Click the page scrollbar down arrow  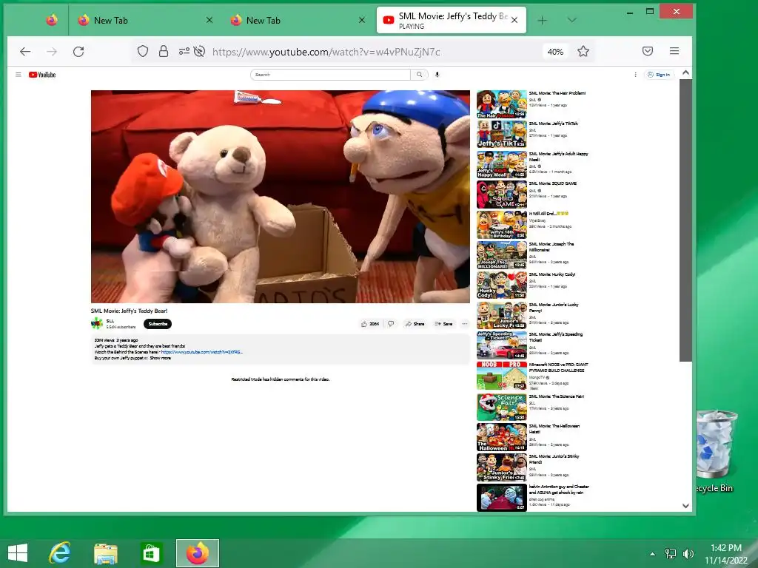(x=685, y=506)
